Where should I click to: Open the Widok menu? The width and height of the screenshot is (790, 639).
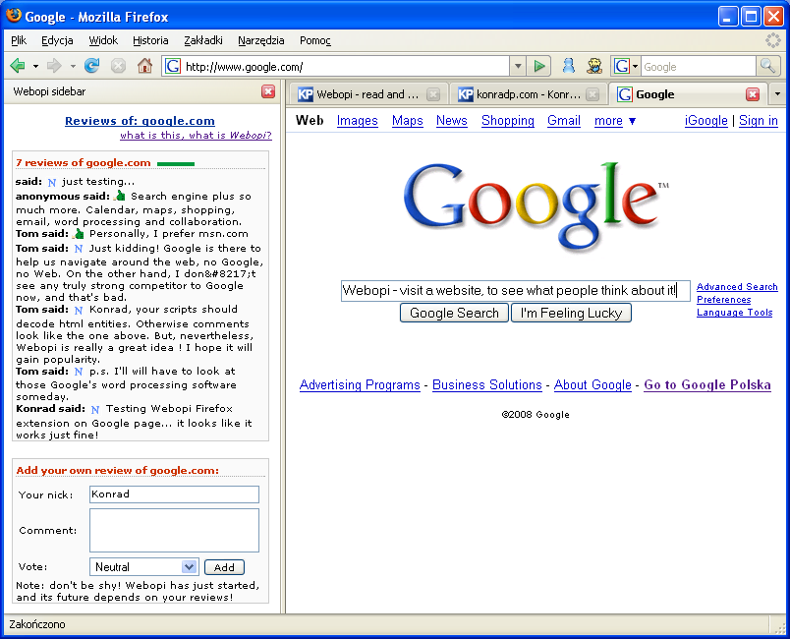click(x=103, y=40)
